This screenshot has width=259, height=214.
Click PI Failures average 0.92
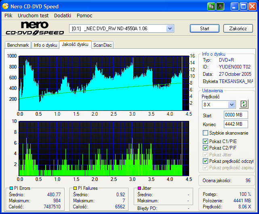pyautogui.click(x=120, y=194)
